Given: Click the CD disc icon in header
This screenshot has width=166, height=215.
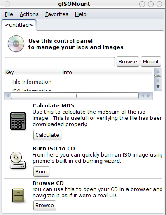Looking at the screenshot, I should tap(16, 44).
